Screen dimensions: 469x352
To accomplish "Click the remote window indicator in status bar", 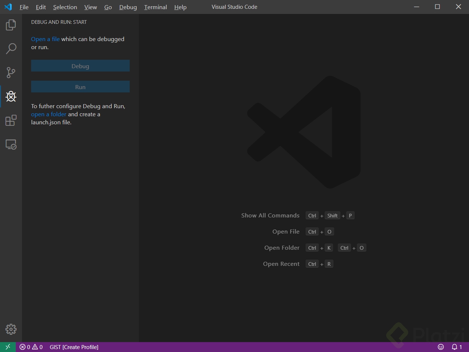I will pyautogui.click(x=8, y=347).
